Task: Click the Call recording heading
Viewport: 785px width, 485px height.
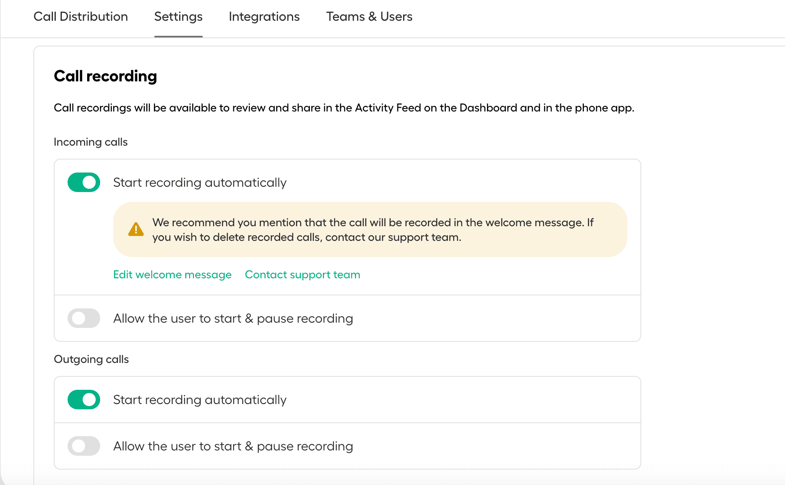Action: point(105,76)
